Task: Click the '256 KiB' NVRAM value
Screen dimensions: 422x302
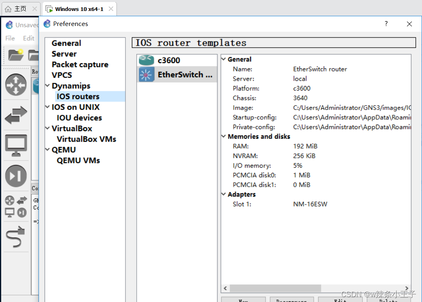Action: [304, 156]
